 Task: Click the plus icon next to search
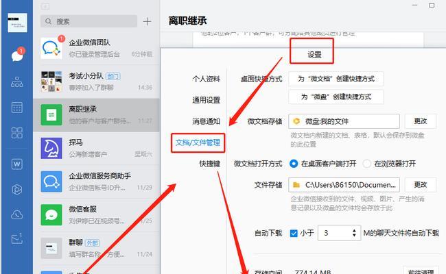(x=147, y=22)
